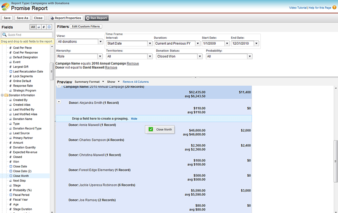The width and height of the screenshot is (338, 213).
Task: Filter fields list by text type icon
Action: 39,27
